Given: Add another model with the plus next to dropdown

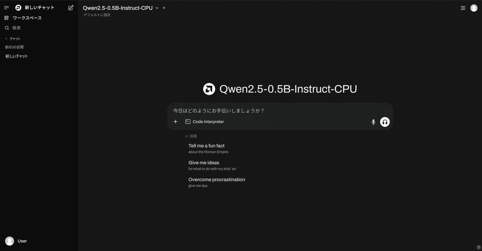Looking at the screenshot, I should click(x=163, y=8).
